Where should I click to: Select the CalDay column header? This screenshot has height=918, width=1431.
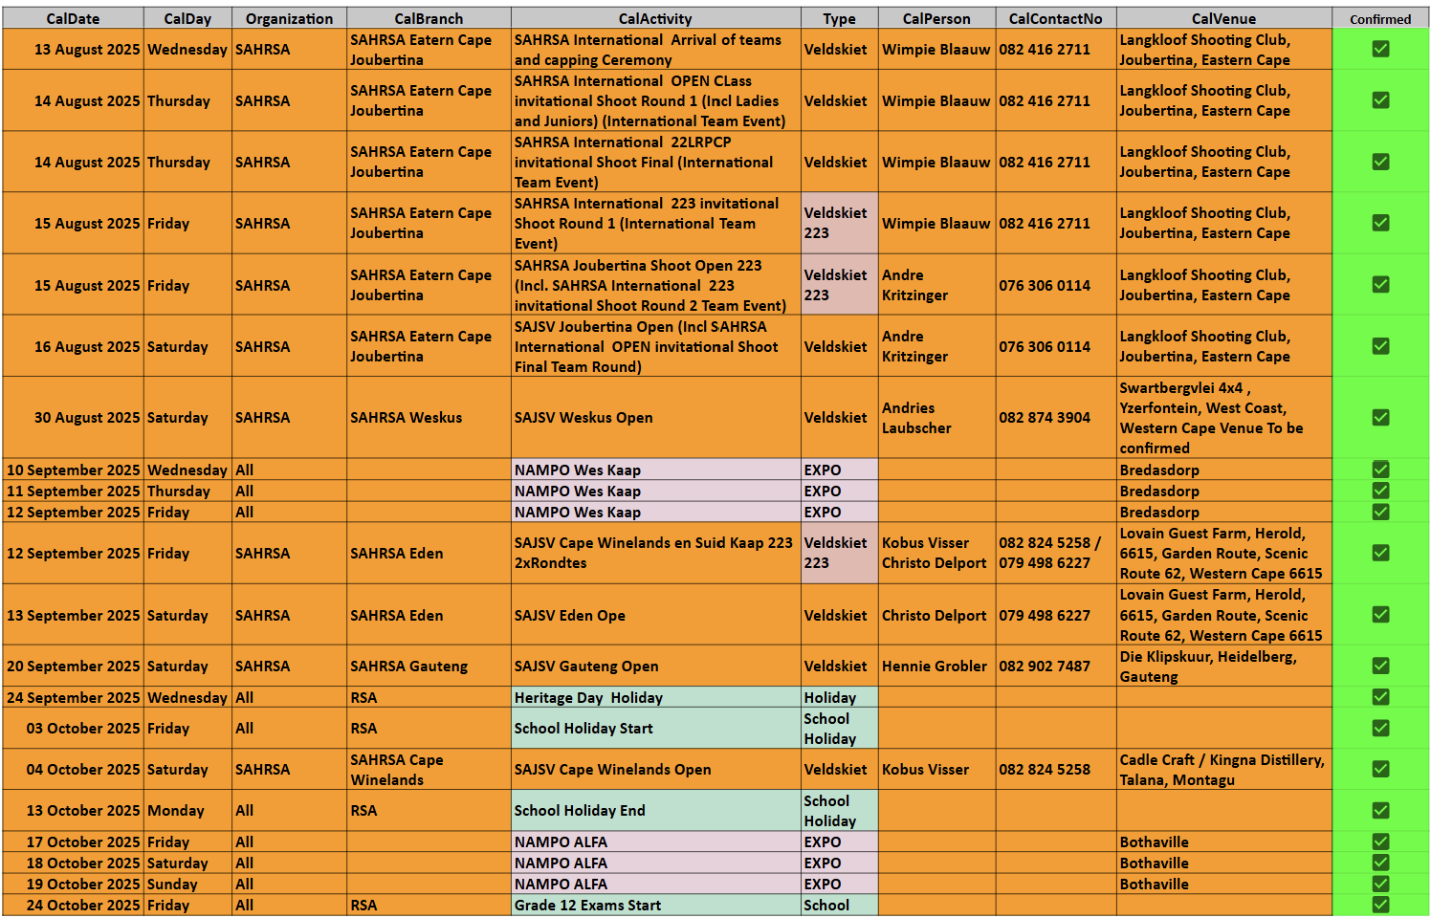coord(187,18)
